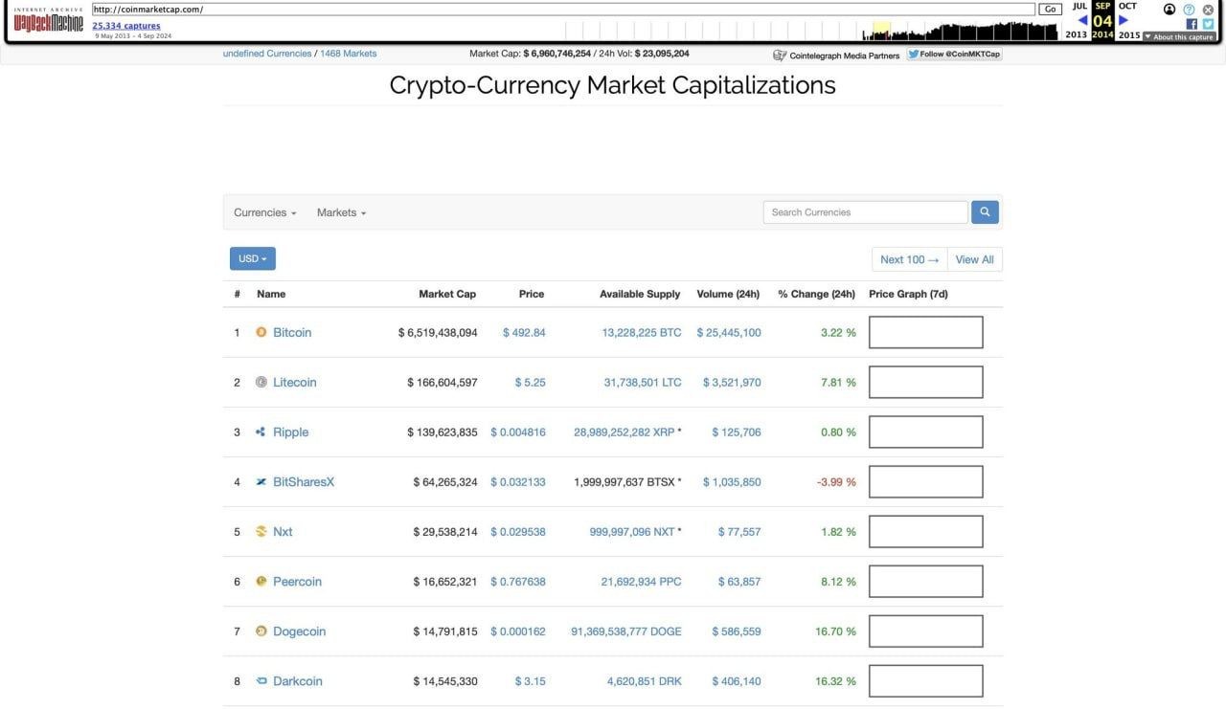Click BitSharesX's price $ 0.032133
The image size is (1226, 709).
point(518,481)
